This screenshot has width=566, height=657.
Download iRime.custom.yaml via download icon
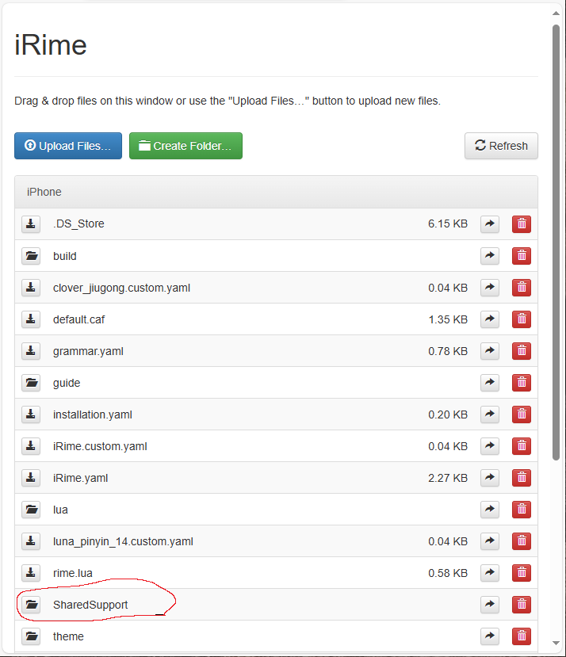[x=31, y=446]
